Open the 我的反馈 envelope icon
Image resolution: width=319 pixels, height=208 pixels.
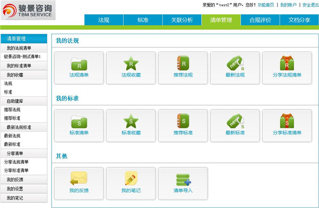click(79, 178)
